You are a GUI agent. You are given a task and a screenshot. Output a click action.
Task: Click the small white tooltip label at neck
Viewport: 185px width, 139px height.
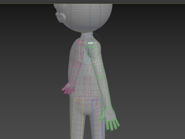tap(91, 43)
